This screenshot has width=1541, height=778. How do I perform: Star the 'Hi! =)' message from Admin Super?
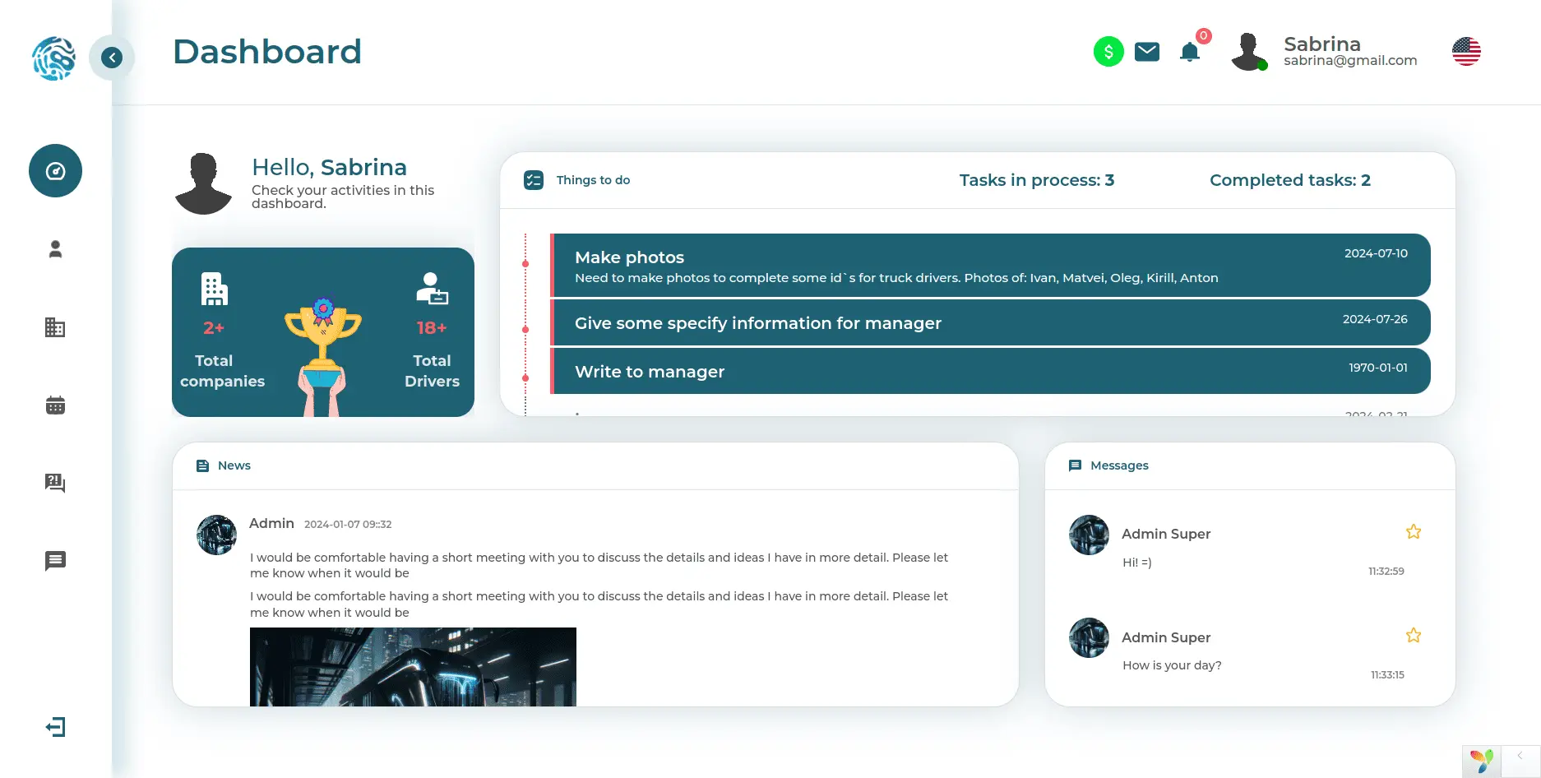(x=1413, y=532)
